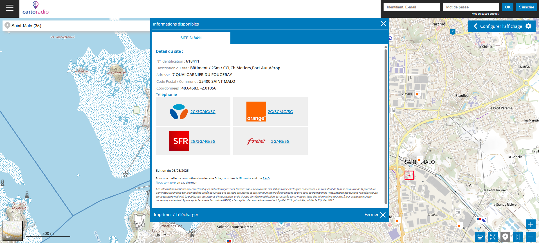Open Orange 2G/3G/4G/5G details link
Viewport: 539px width, 243px height.
pos(280,112)
